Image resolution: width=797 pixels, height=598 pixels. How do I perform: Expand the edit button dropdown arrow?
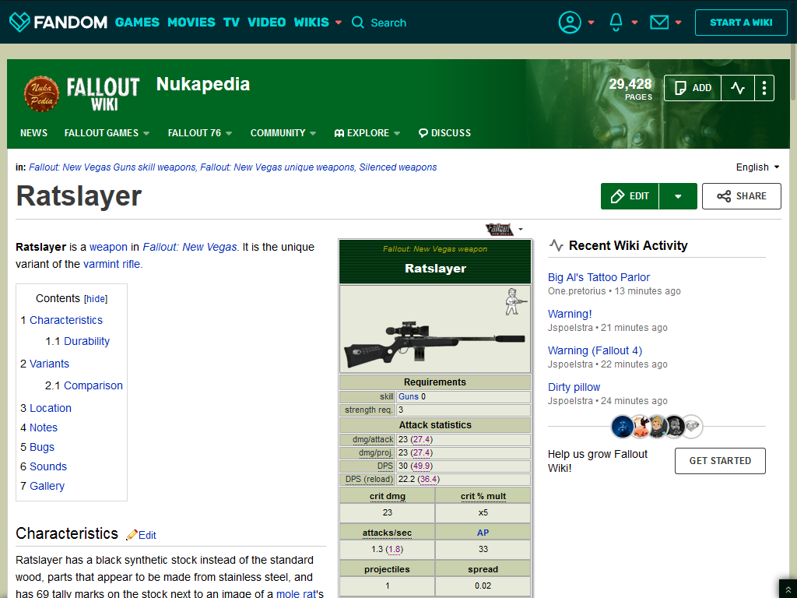[x=678, y=196]
